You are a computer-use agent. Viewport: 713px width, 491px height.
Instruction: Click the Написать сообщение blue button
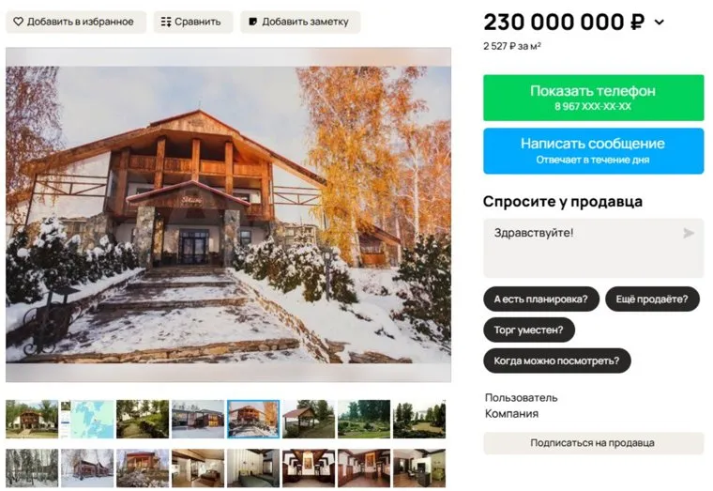coord(593,151)
